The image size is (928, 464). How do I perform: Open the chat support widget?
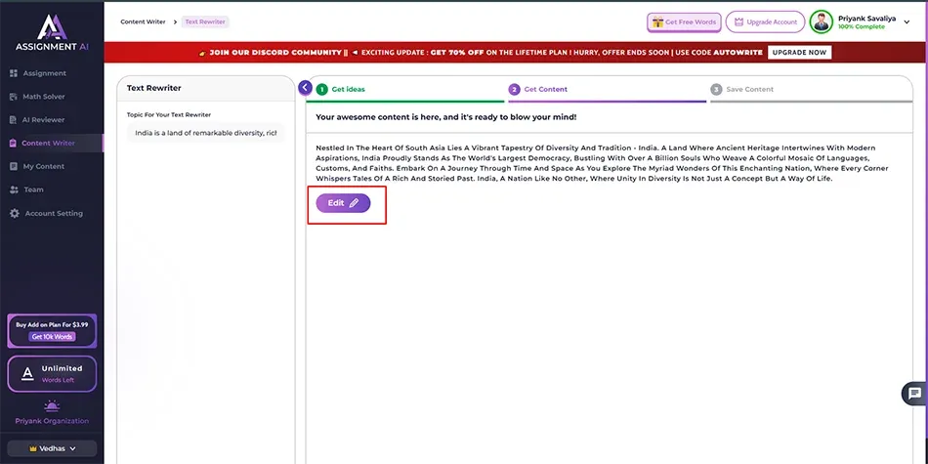(x=913, y=394)
